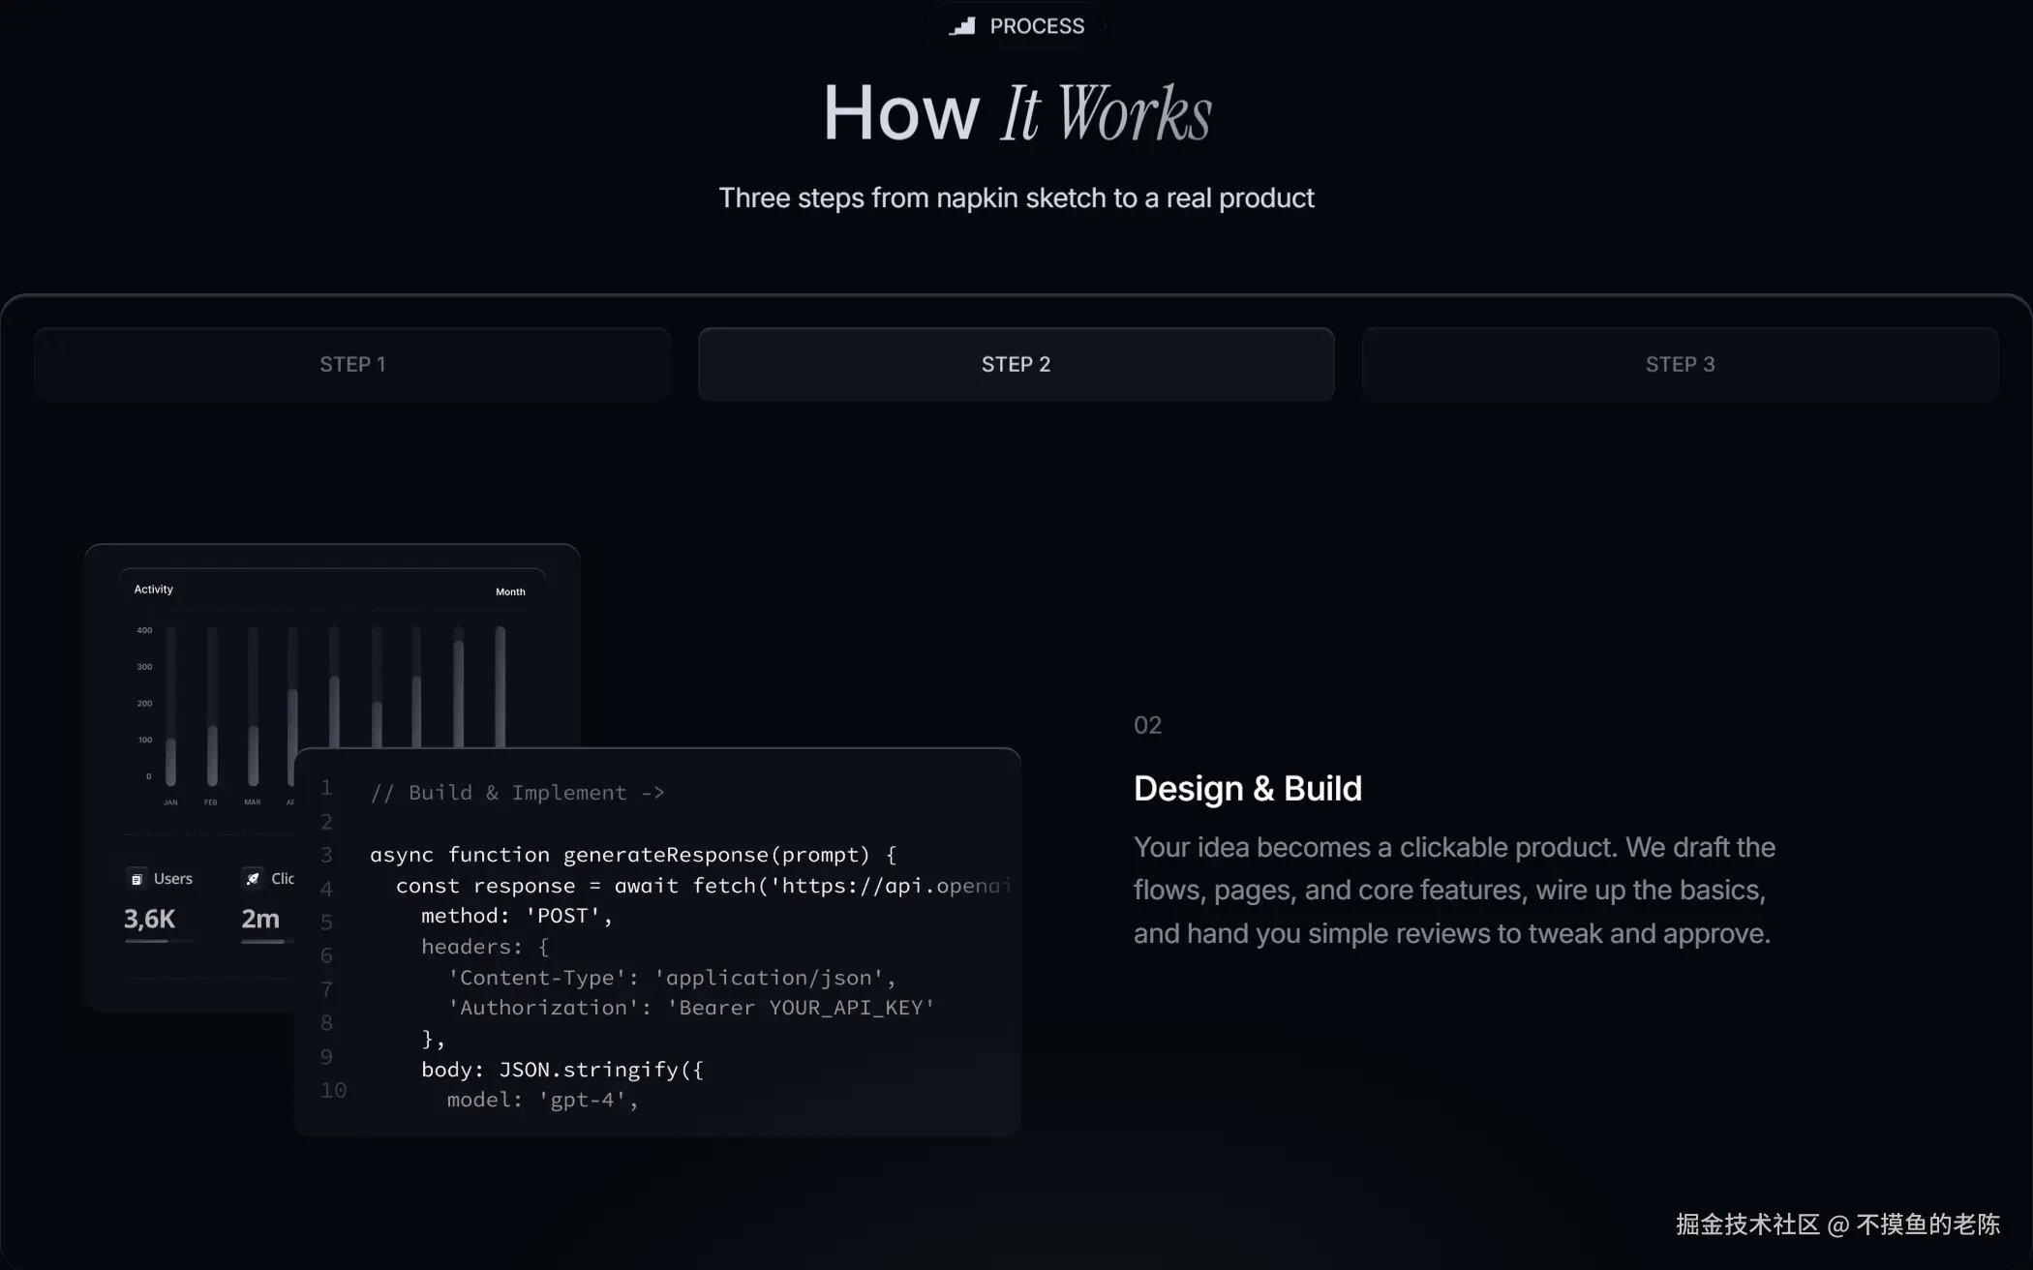Switch to the STEP 1 tab
Image resolution: width=2033 pixels, height=1270 pixels.
(352, 364)
